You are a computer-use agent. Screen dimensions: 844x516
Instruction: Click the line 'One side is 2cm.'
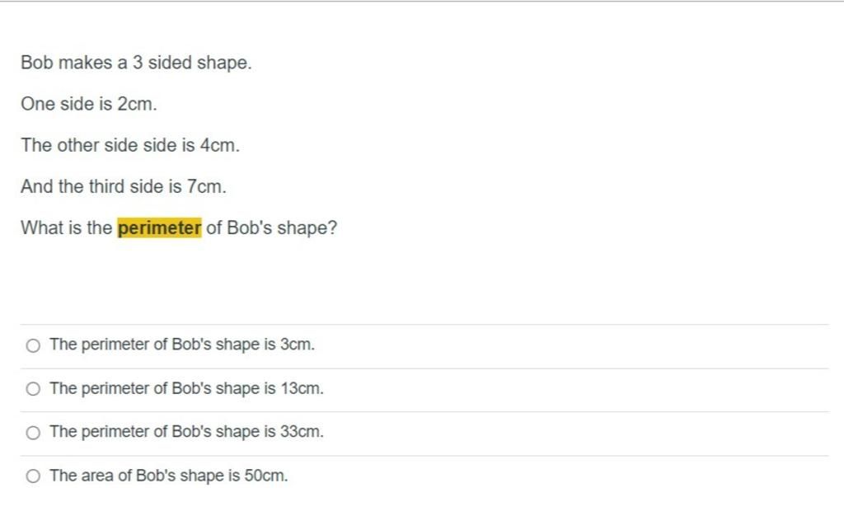[x=89, y=104]
